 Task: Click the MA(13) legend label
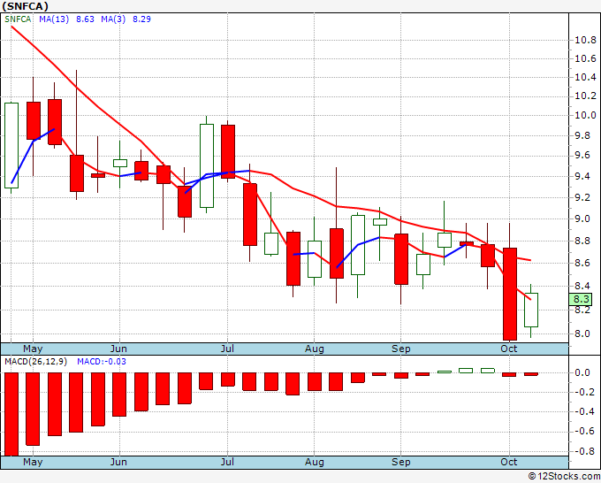pyautogui.click(x=54, y=19)
